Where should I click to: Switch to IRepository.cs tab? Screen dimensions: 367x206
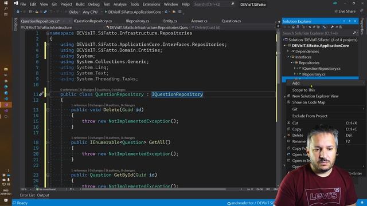(x=138, y=21)
